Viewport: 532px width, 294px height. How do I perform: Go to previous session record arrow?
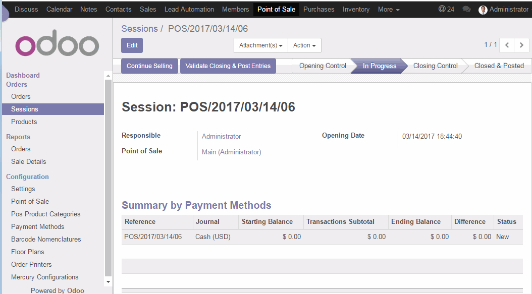click(x=507, y=45)
